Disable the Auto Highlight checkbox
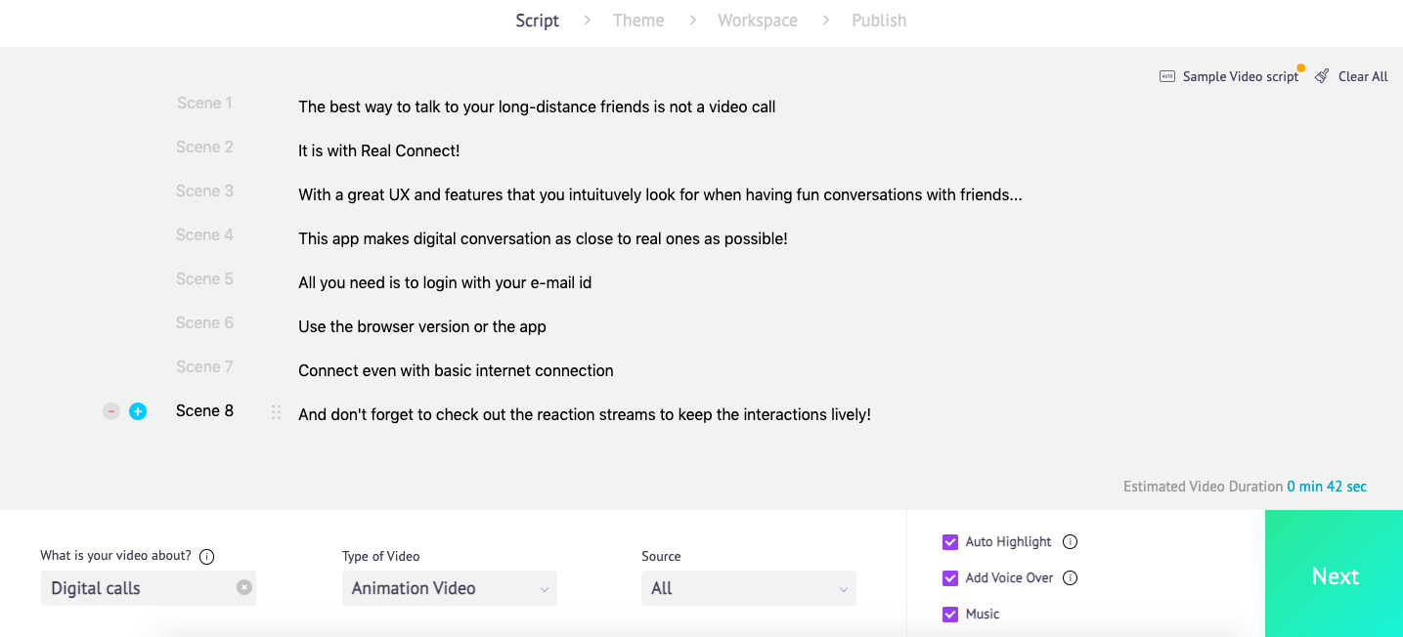The height and width of the screenshot is (637, 1403). coord(949,541)
